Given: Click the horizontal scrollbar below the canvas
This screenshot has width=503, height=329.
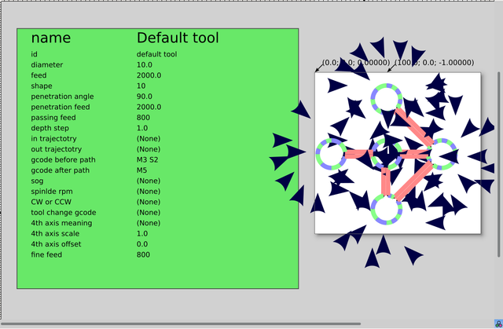Looking at the screenshot, I should [181, 324].
